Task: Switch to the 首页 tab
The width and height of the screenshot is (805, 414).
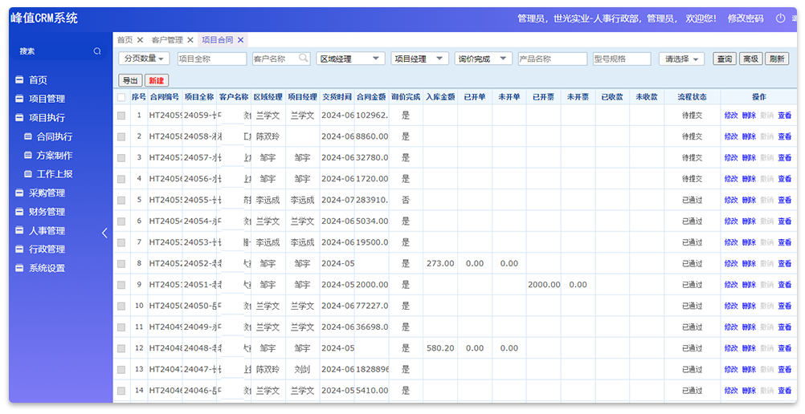Action: (125, 40)
